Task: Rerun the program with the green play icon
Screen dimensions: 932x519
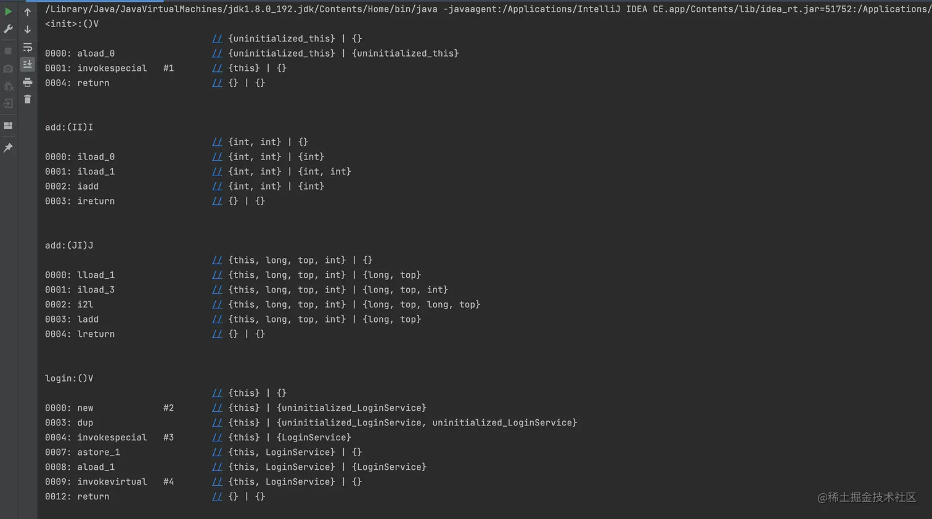Action: [x=8, y=12]
